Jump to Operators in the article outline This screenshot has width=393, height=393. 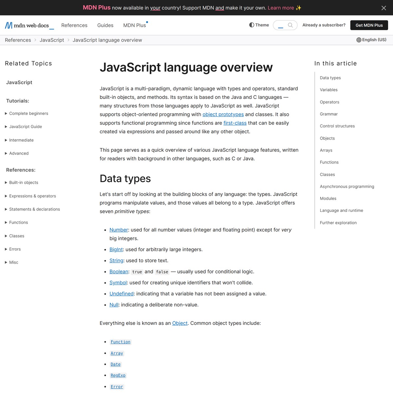coord(329,102)
